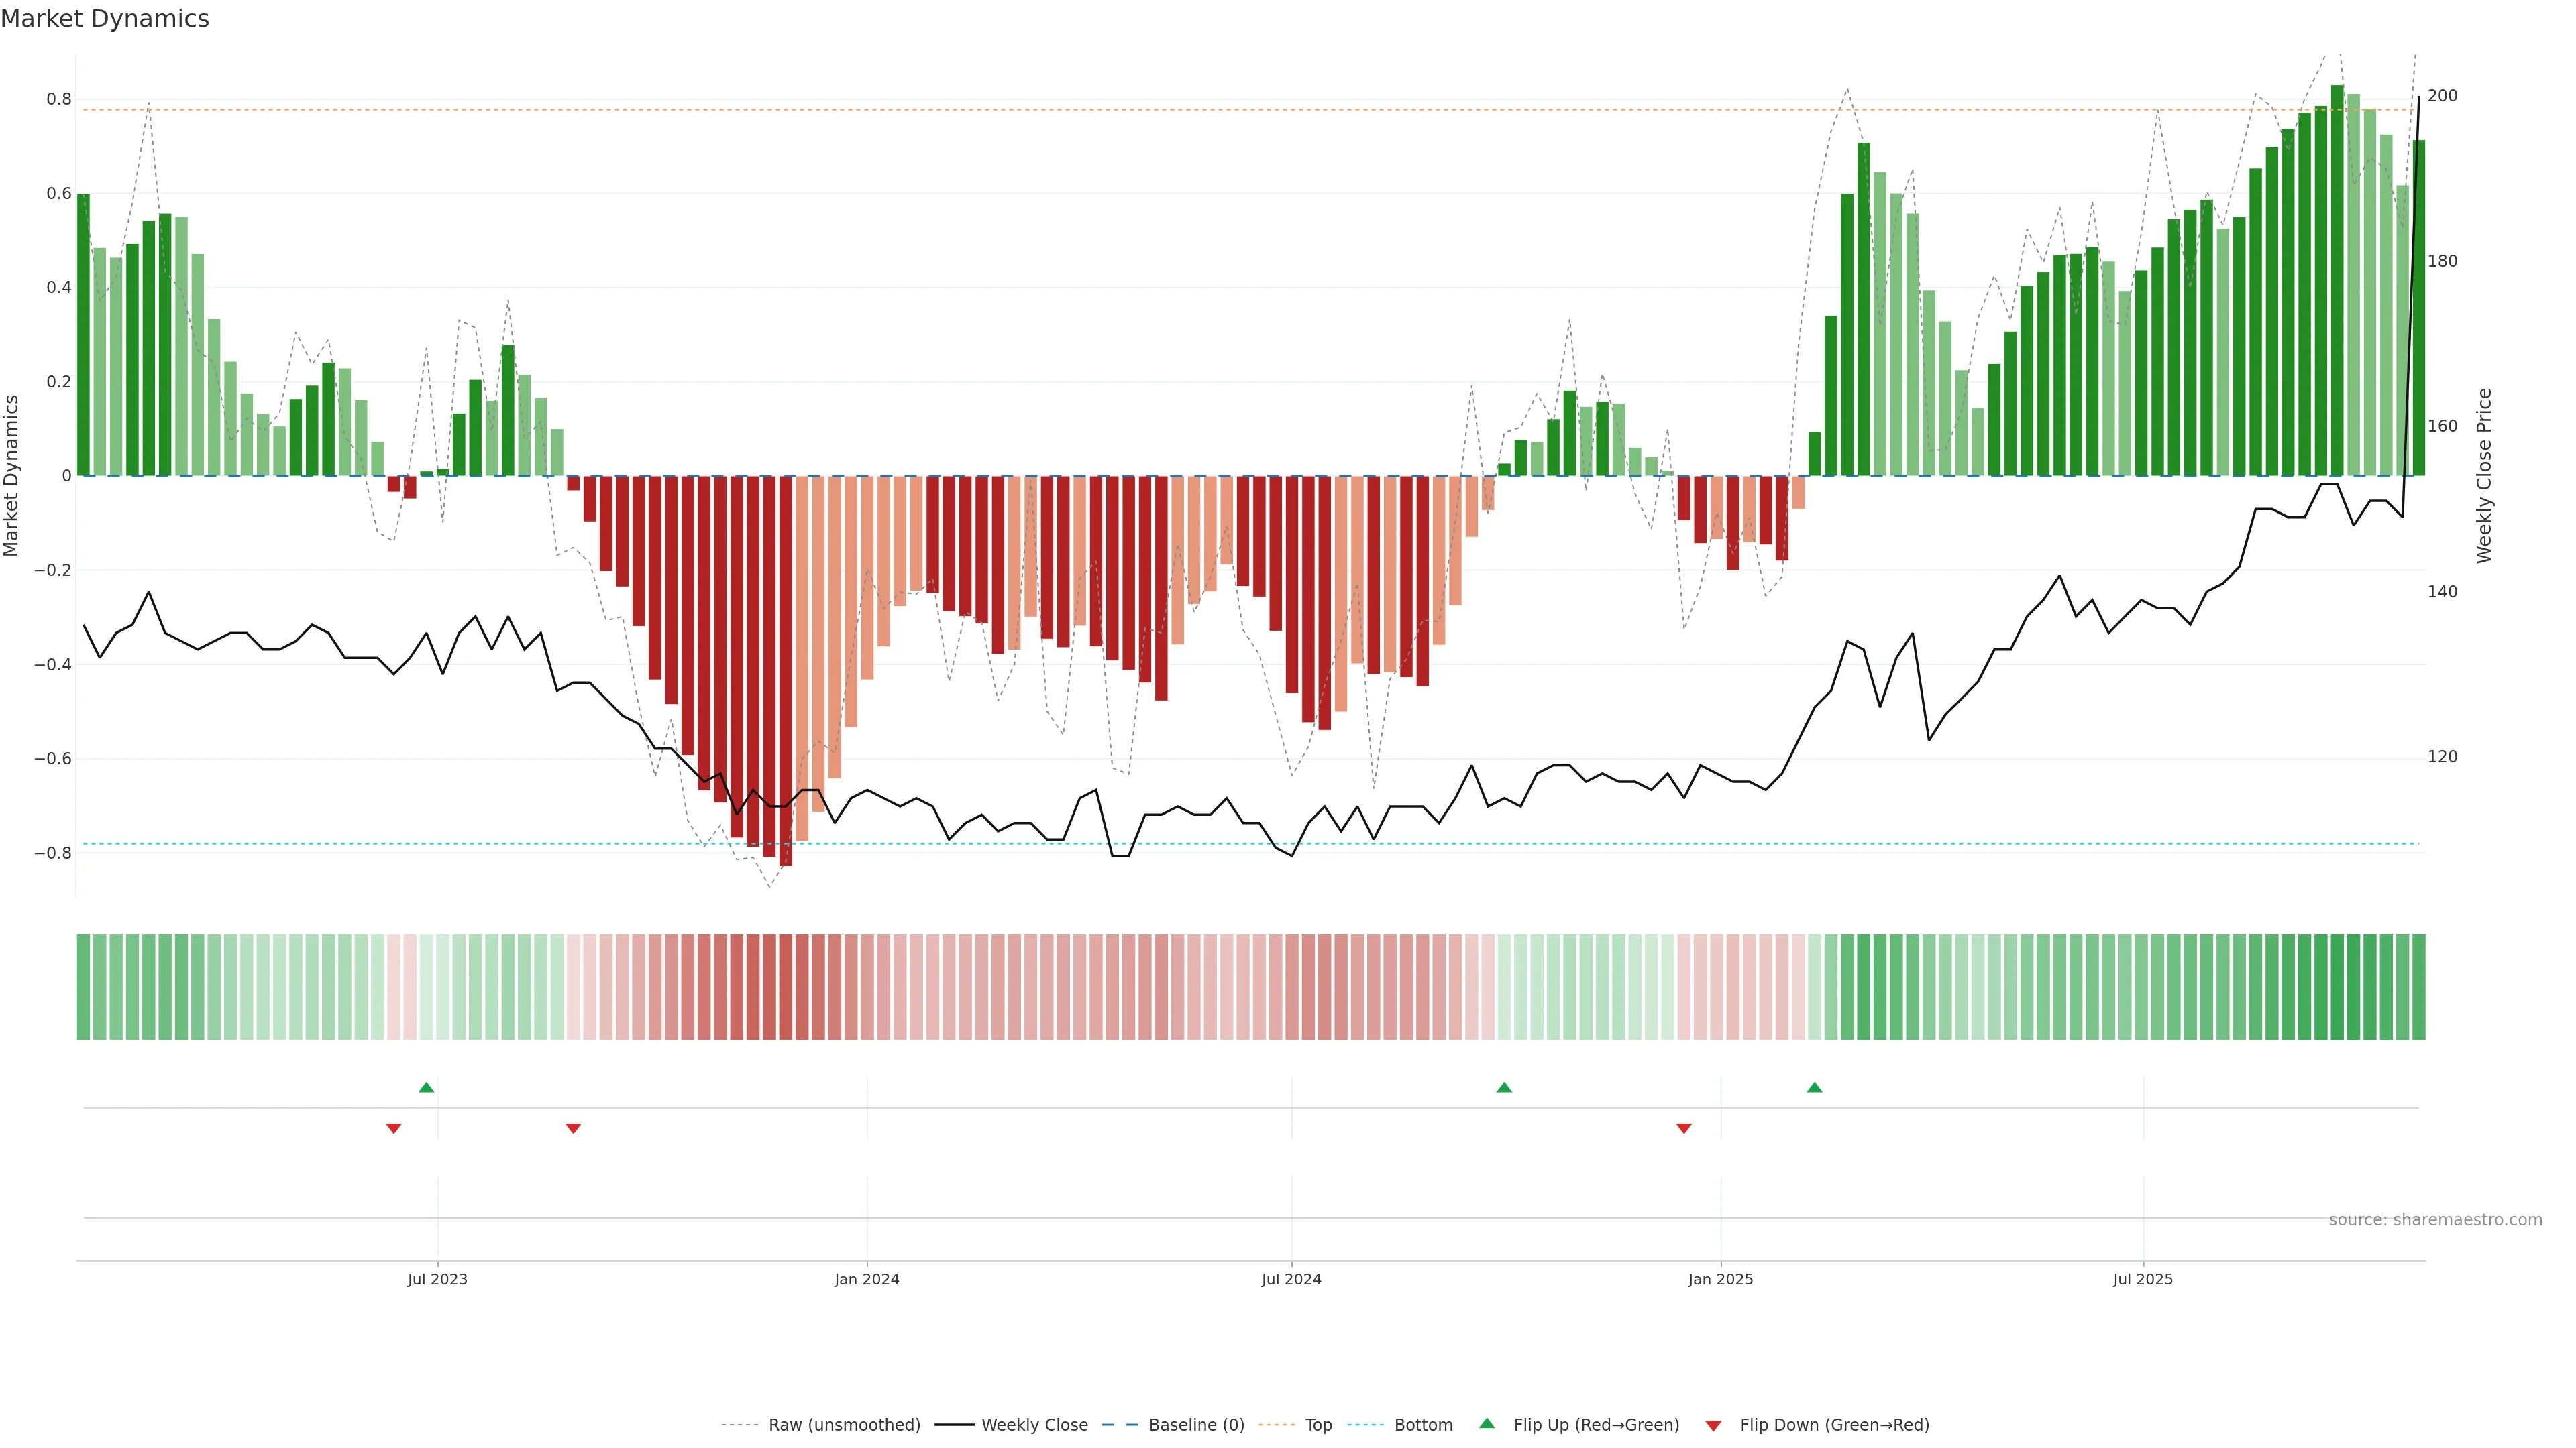Click the first green bar on far left
This screenshot has width=2576, height=1448.
click(x=83, y=335)
